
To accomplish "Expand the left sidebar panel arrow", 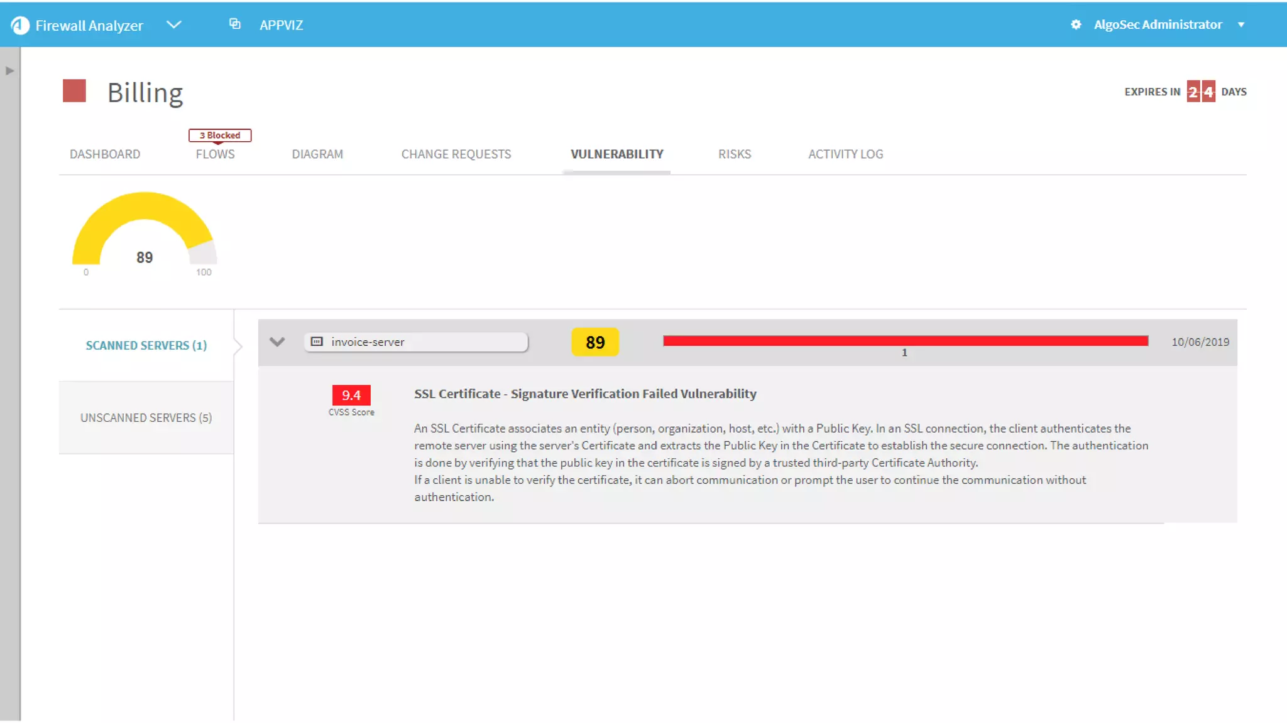I will [x=9, y=71].
